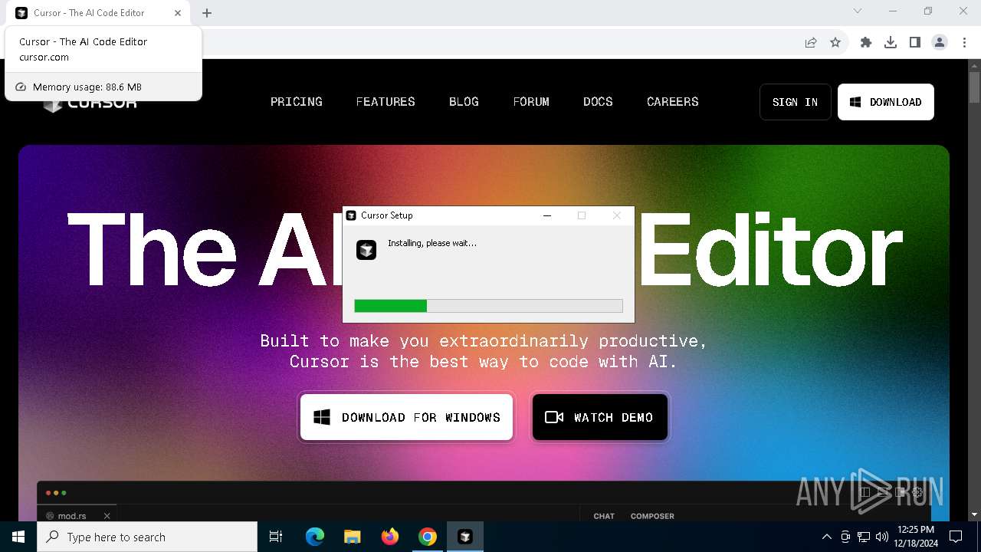Image resolution: width=981 pixels, height=552 pixels.
Task: Click the Cursor Setup app icon in dialog
Action: click(x=366, y=249)
